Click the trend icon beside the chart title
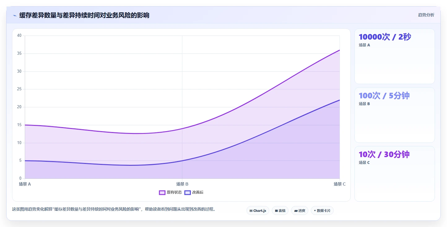The image size is (447, 227). 15,15
